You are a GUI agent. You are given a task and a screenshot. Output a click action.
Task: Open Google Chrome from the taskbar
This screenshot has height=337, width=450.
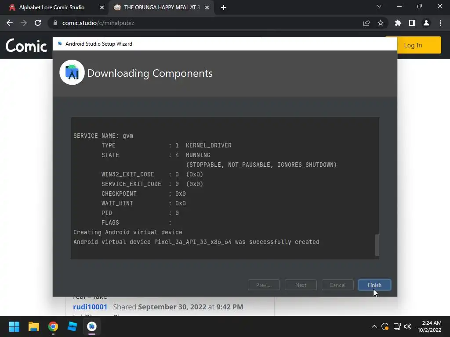(53, 326)
